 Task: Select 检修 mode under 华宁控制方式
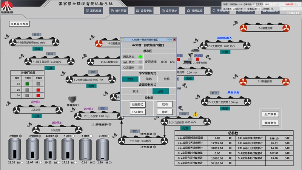click(x=167, y=79)
